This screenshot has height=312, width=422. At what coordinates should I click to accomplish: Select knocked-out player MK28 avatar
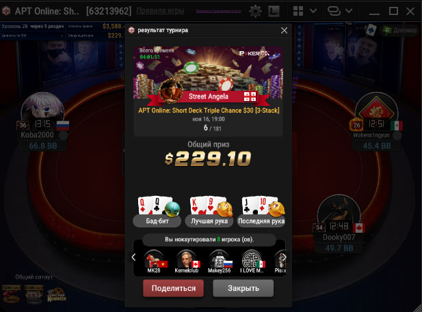pos(154,259)
